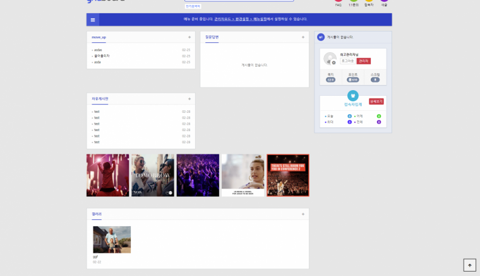Expand more posts in move_up panel
Image resolution: width=480 pixels, height=276 pixels.
189,37
